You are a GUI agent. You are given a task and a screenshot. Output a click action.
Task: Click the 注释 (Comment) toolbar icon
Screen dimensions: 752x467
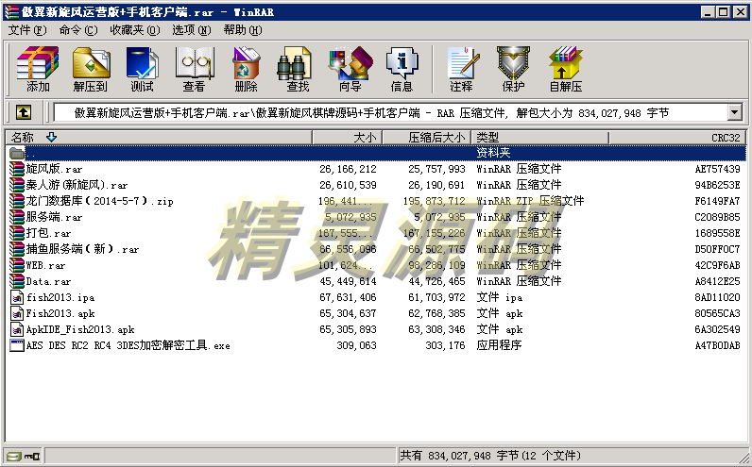point(462,63)
